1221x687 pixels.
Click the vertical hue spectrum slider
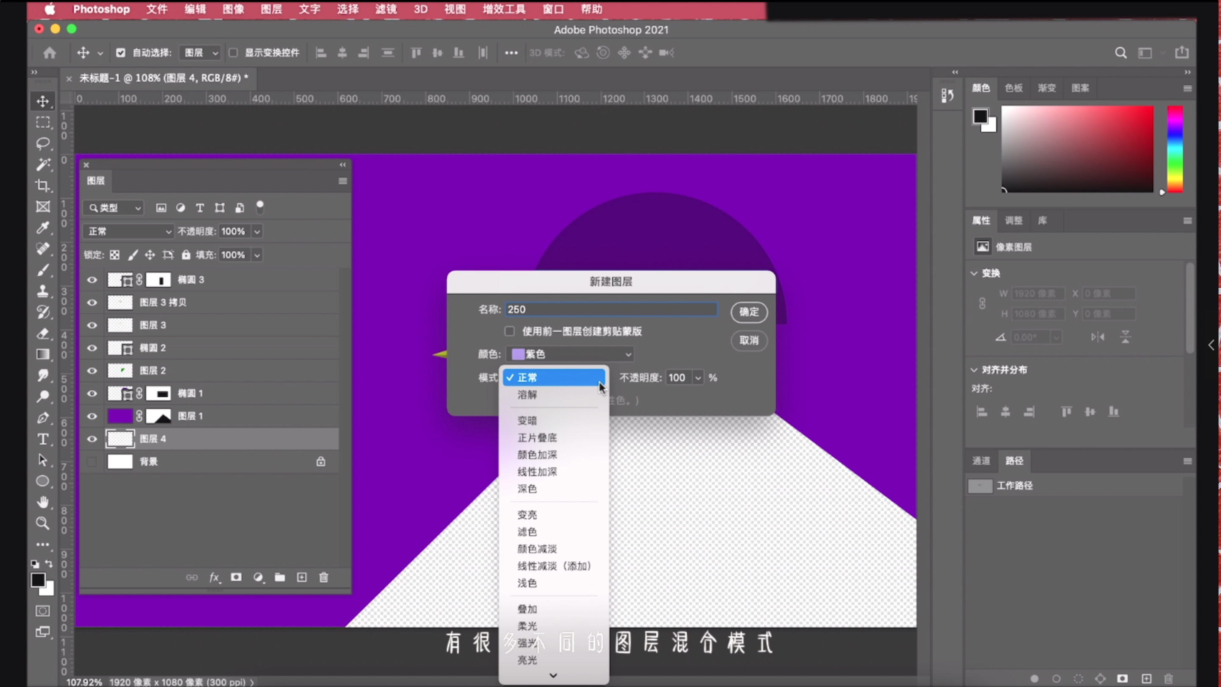[1175, 149]
